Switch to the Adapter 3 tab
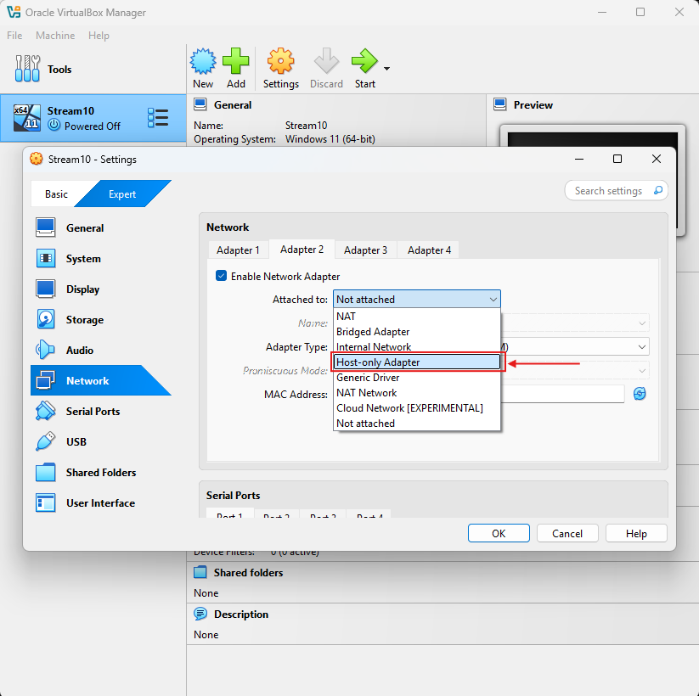The image size is (699, 696). [x=365, y=250]
